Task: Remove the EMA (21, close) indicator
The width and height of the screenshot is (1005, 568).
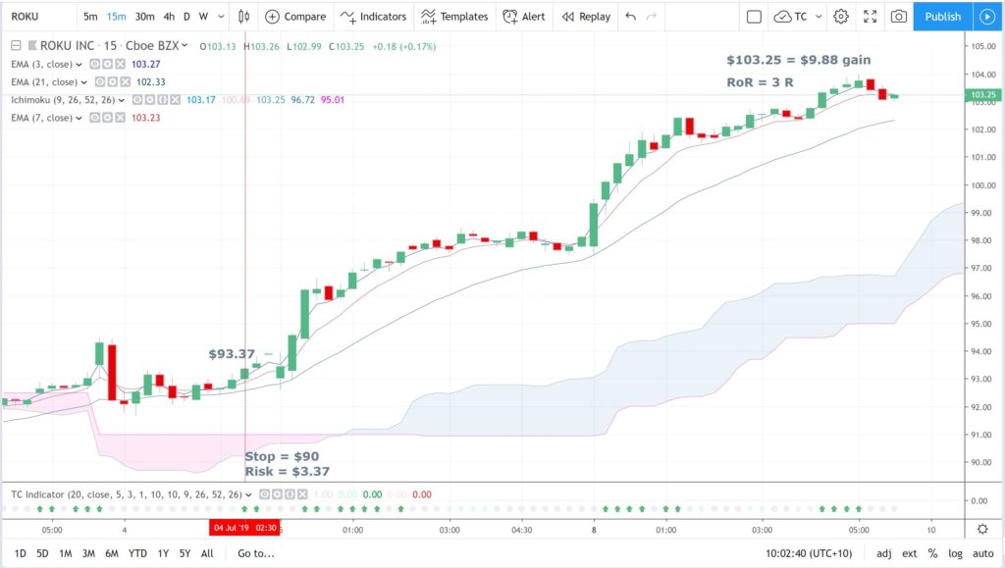Action: click(x=125, y=82)
